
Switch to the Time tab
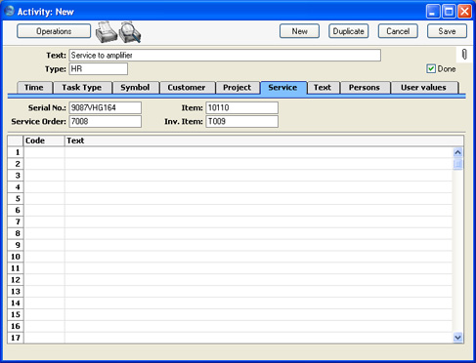(x=34, y=88)
